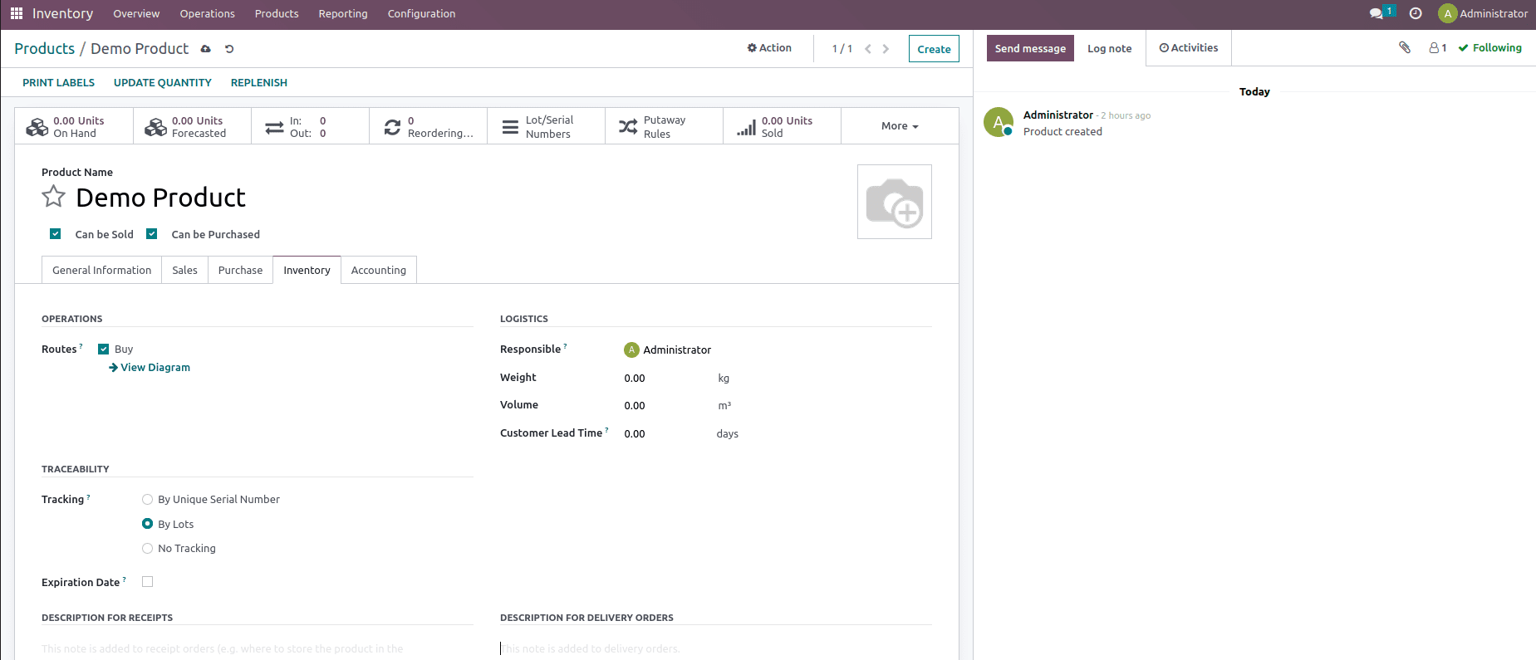Expand the More stat buttons dropdown
Image resolution: width=1536 pixels, height=660 pixels.
tap(900, 126)
